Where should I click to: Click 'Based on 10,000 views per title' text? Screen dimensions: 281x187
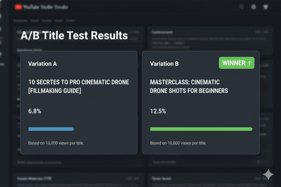coord(56,143)
